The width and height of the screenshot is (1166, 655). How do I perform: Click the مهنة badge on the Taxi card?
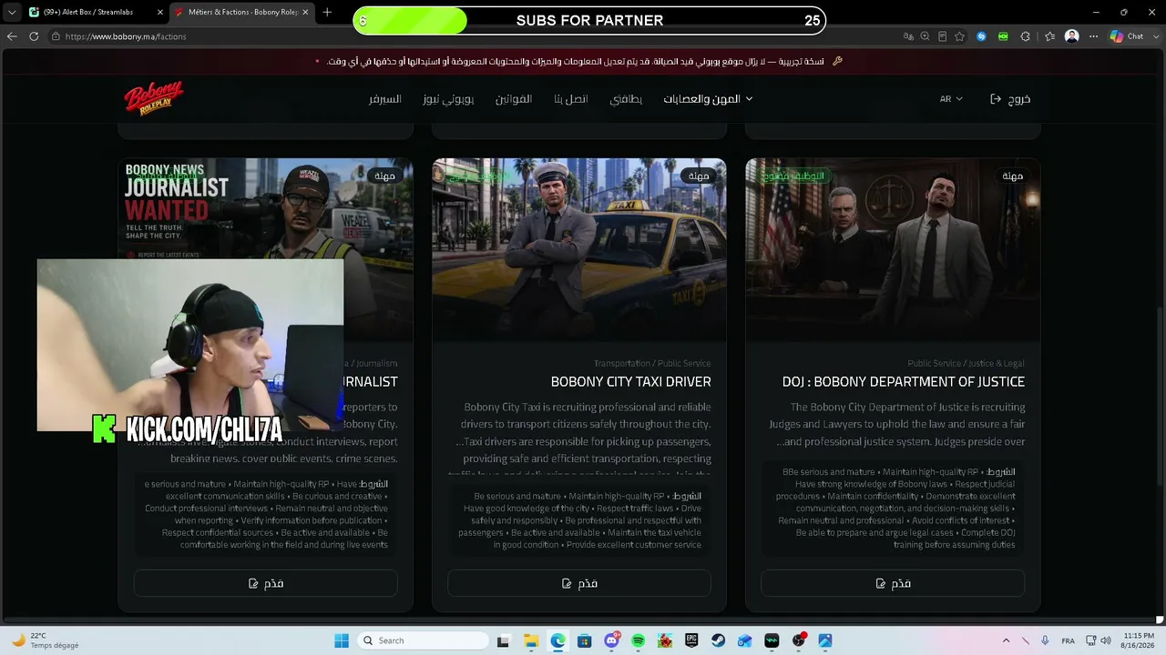click(699, 176)
